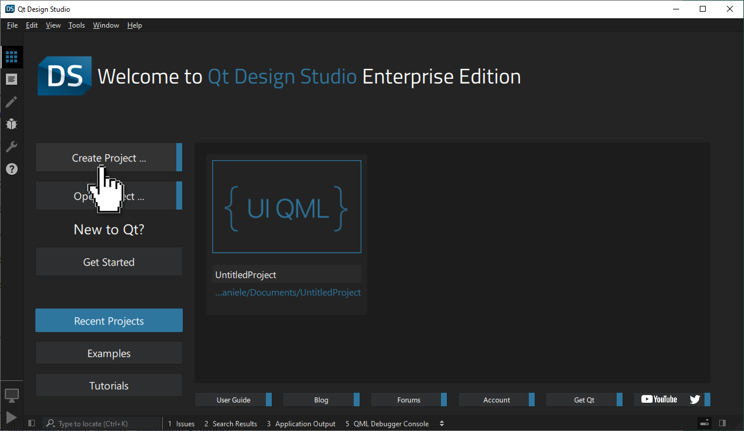744x431 pixels.
Task: Open the 3 Application Output pane
Action: [x=301, y=423]
